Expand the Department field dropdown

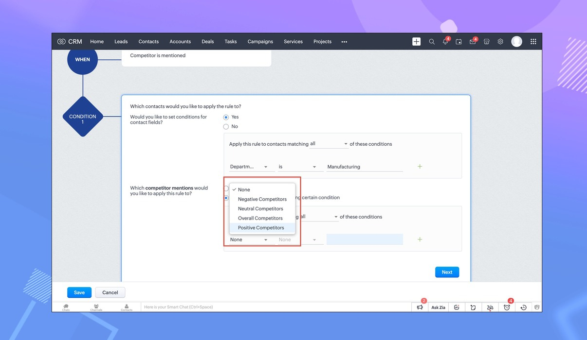[249, 167]
